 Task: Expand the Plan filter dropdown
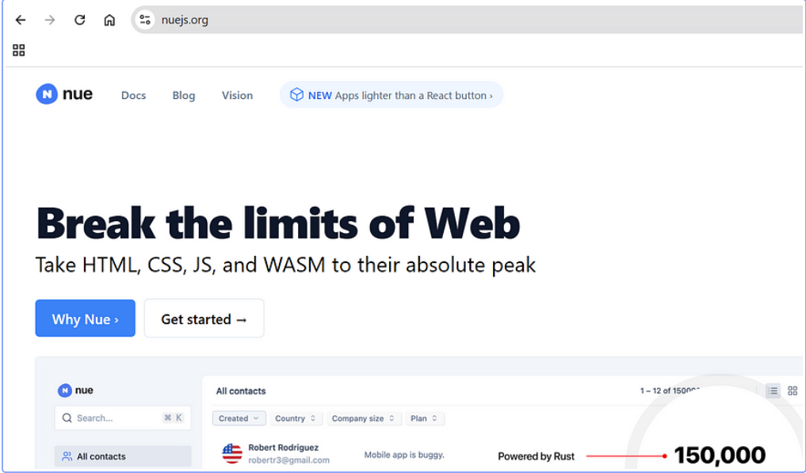(424, 418)
